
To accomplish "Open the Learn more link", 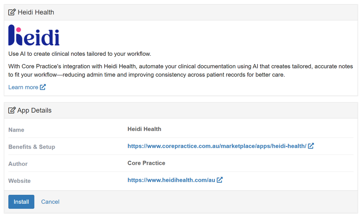I will coord(23,87).
